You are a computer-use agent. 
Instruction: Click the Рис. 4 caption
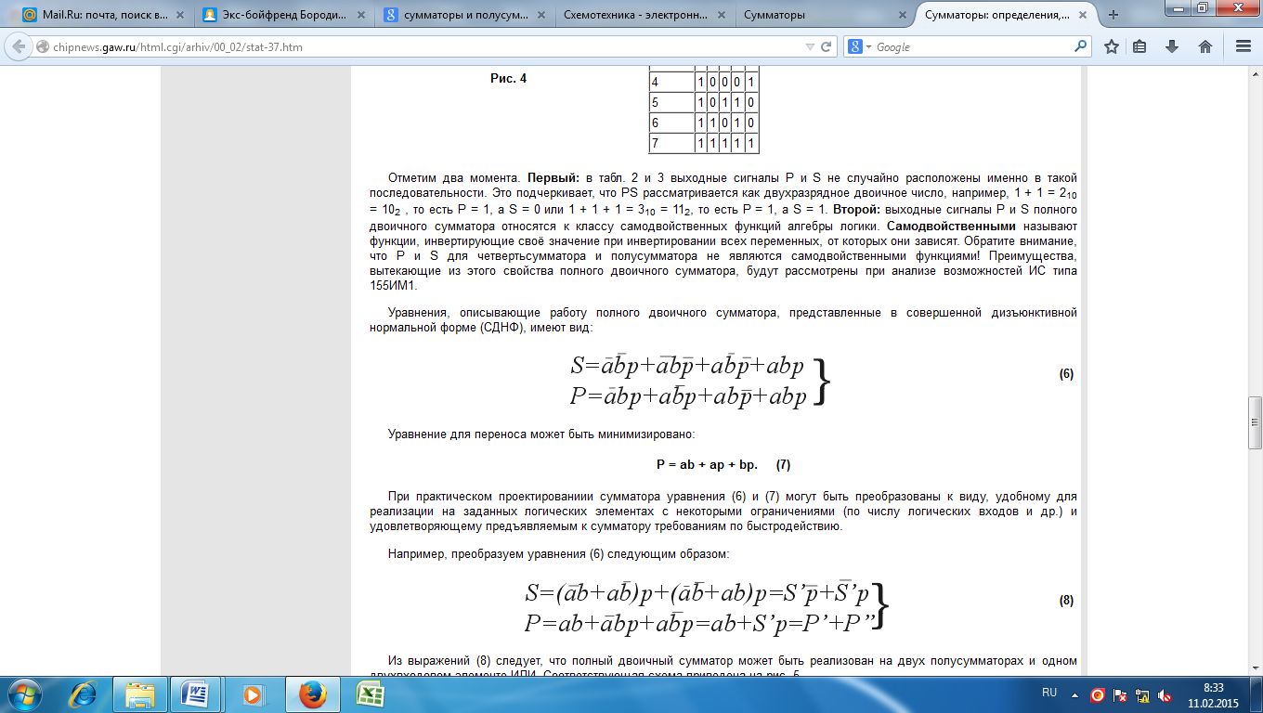click(508, 78)
